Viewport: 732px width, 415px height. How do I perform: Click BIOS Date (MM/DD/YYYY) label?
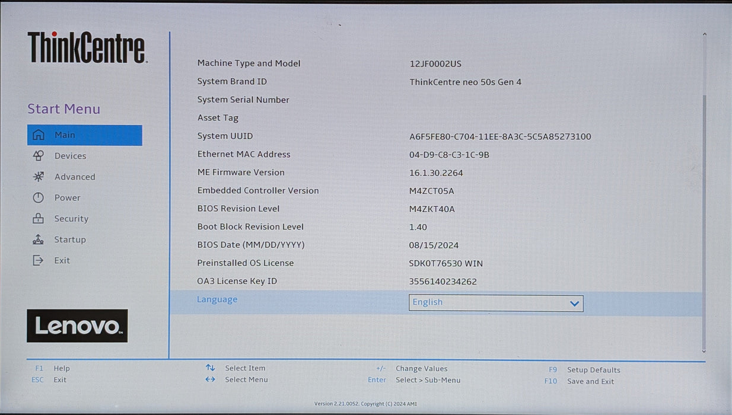click(251, 245)
